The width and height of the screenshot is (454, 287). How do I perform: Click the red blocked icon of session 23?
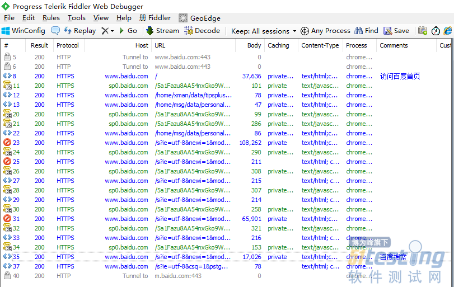[7, 142]
